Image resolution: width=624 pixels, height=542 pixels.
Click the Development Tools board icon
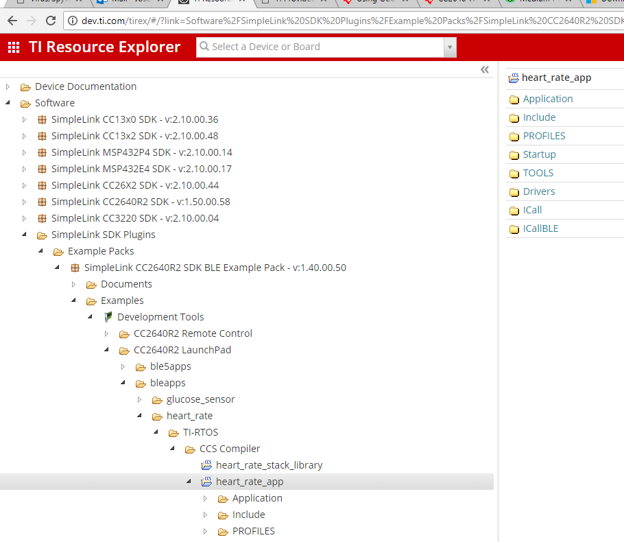tap(108, 317)
